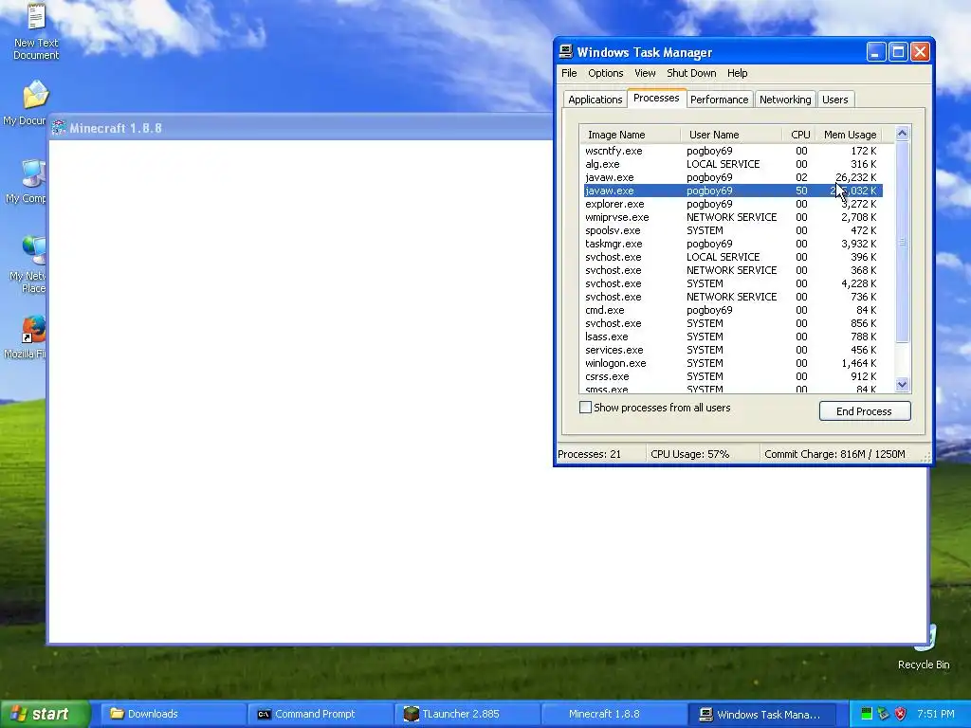971x728 pixels.
Task: Sort processes by Image Name column
Action: (x=630, y=135)
